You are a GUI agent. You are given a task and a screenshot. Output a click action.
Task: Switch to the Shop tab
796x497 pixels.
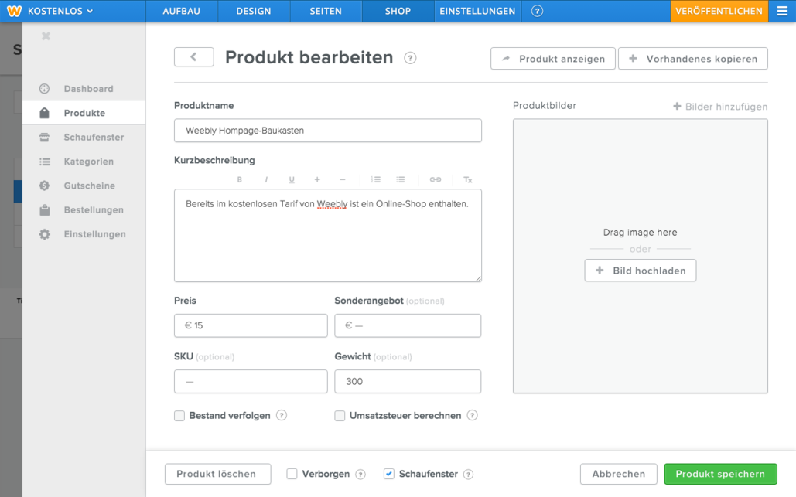tap(398, 11)
